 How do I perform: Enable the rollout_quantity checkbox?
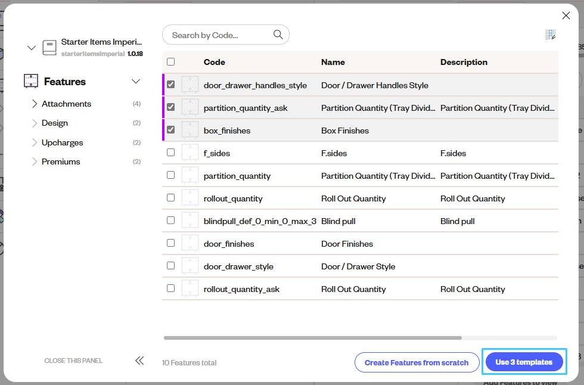(x=171, y=198)
